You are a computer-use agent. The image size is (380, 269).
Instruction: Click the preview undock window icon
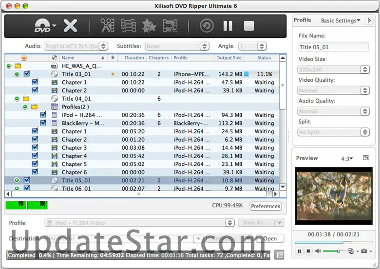click(366, 158)
